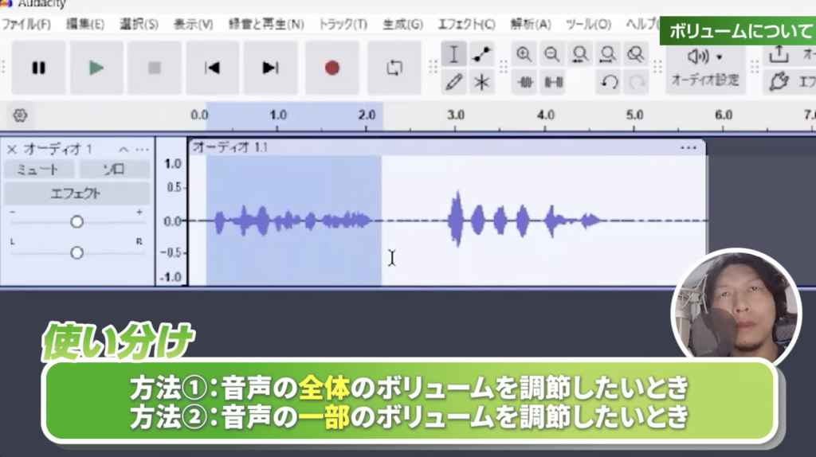The height and width of the screenshot is (457, 816).
Task: Open the オーディオ設定 dropdown
Action: 704,67
